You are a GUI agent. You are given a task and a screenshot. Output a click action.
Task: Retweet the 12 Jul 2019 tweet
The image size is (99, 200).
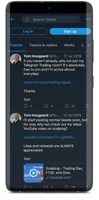pos(46,187)
